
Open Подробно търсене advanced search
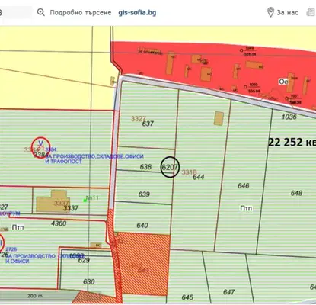[81, 13]
